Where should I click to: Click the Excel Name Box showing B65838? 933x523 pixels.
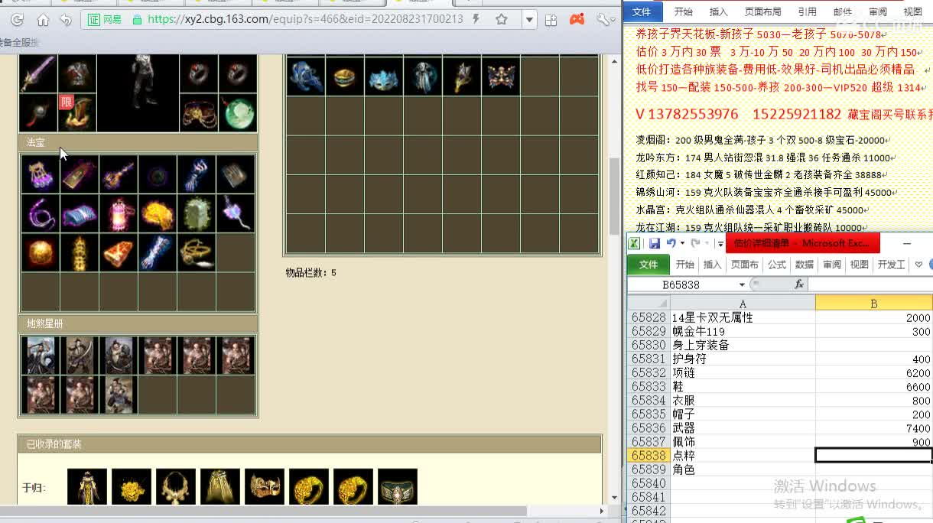[x=683, y=284]
